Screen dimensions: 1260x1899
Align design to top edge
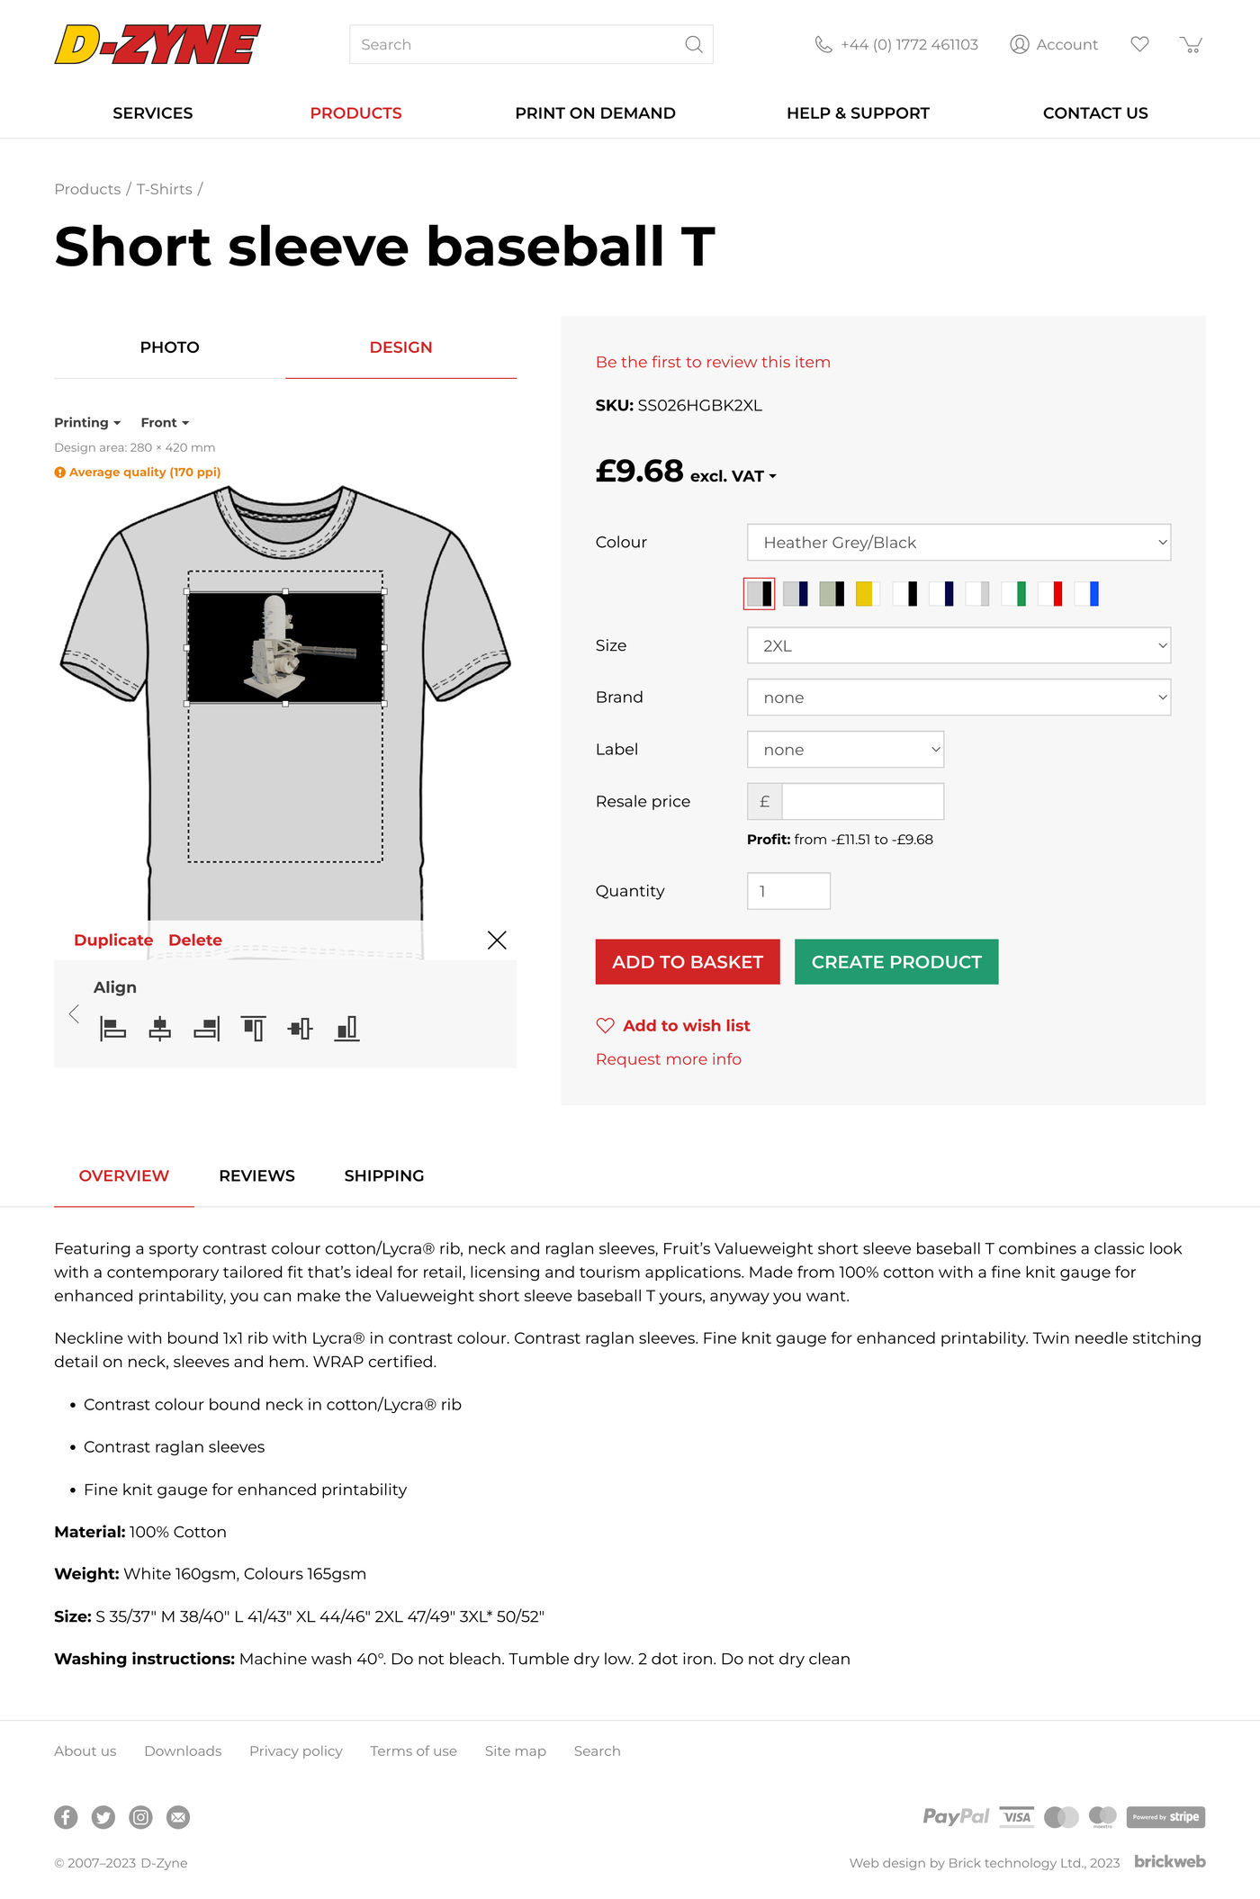(254, 1028)
